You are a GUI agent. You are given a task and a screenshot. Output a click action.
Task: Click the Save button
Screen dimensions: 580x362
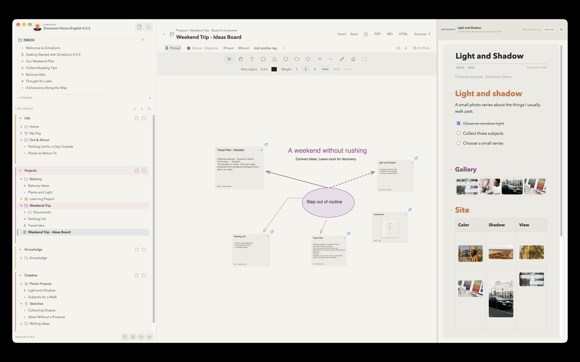[354, 34]
